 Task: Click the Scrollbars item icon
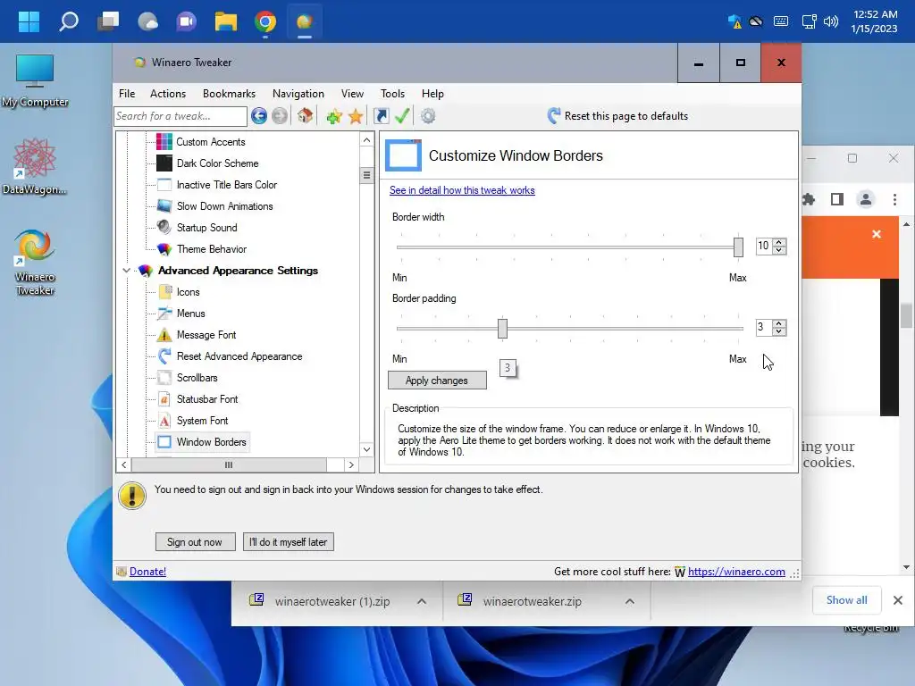164,378
